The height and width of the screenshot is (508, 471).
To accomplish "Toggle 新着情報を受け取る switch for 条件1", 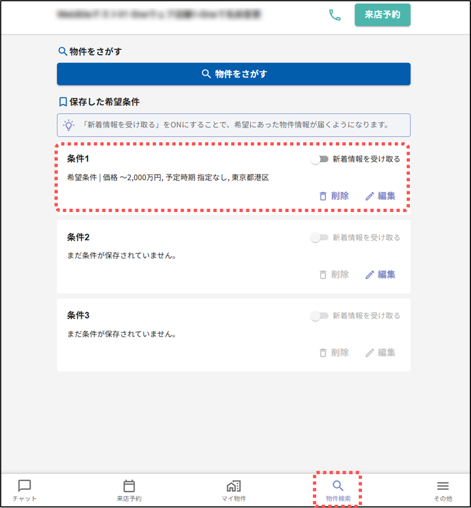I will pos(319,159).
